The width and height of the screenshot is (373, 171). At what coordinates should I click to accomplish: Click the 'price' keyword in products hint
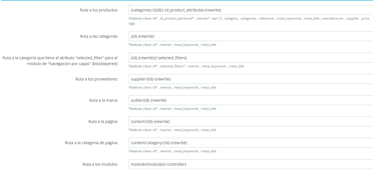coord(365,18)
